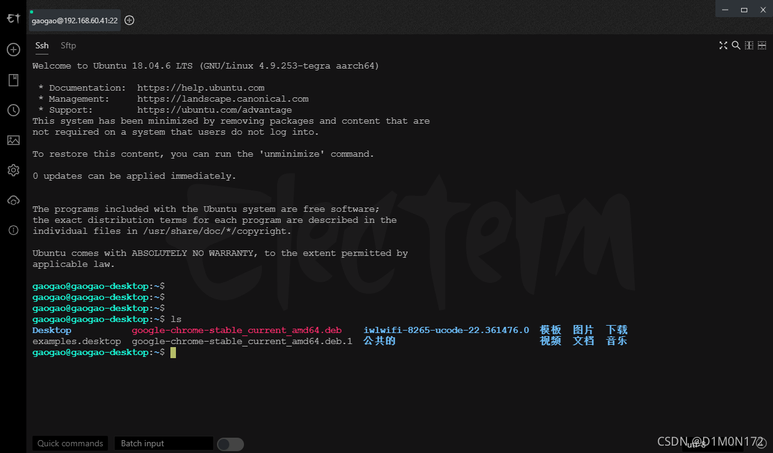Split terminal horizontally icon

762,45
